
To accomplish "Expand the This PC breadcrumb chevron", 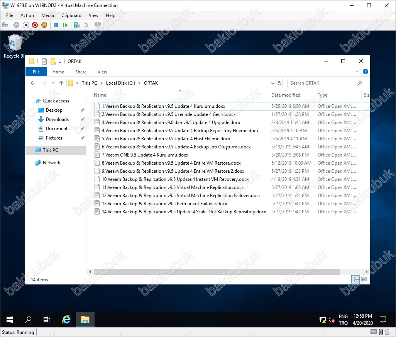I will [x=102, y=83].
